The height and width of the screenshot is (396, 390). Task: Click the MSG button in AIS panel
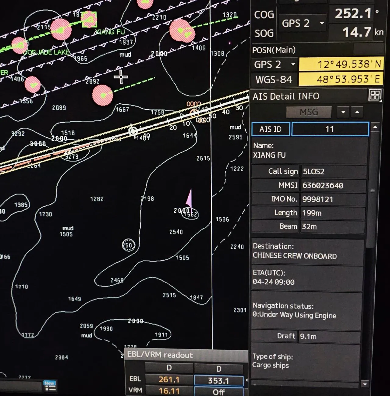point(309,112)
